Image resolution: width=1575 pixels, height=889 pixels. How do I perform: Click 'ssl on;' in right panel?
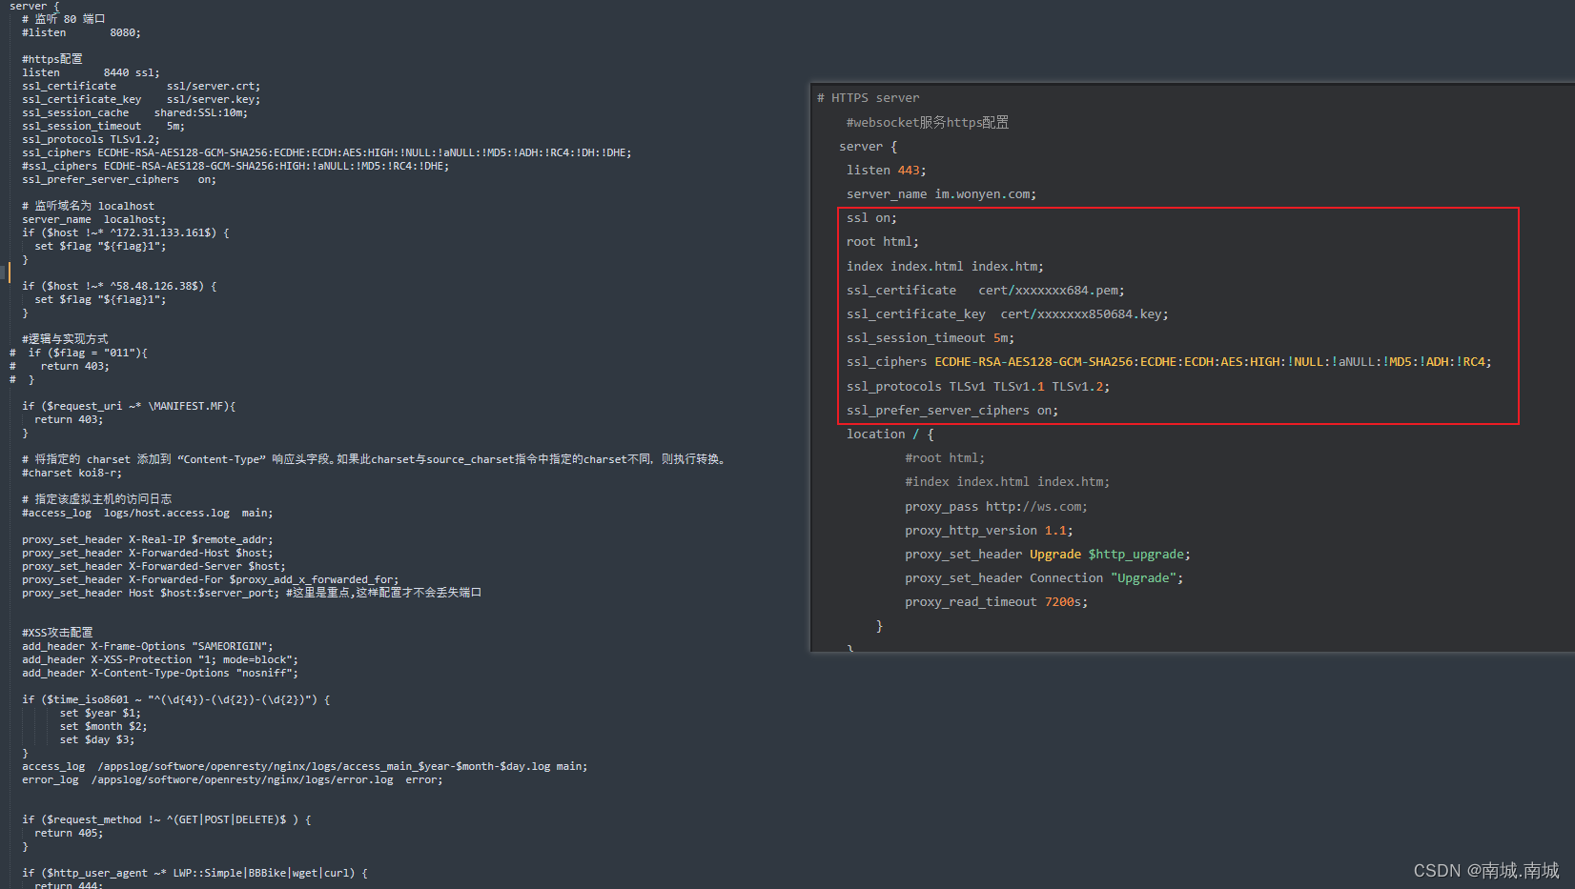(x=871, y=217)
